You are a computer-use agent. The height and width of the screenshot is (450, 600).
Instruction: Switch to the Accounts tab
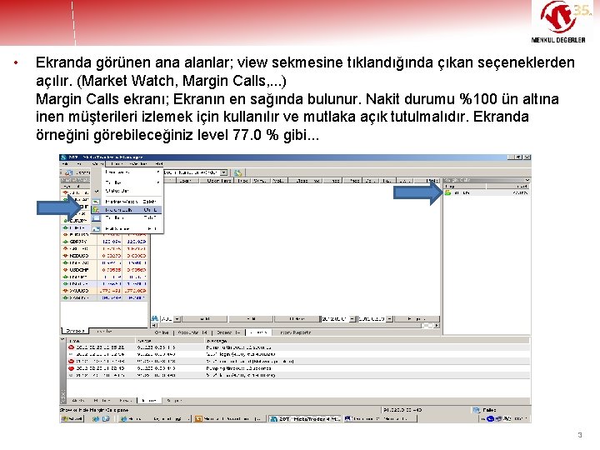point(192,332)
